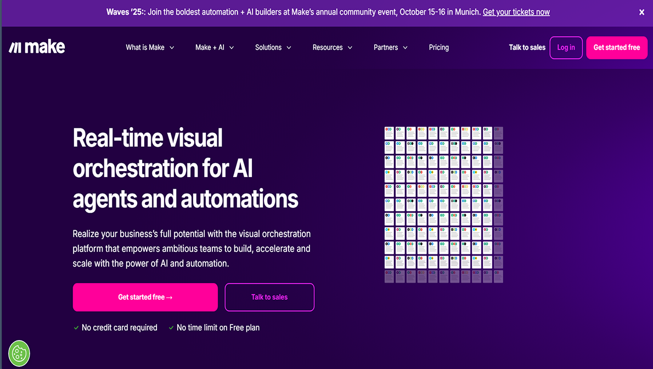Expand the chevron beside Solutions
Image resolution: width=653 pixels, height=369 pixels.
[289, 48]
